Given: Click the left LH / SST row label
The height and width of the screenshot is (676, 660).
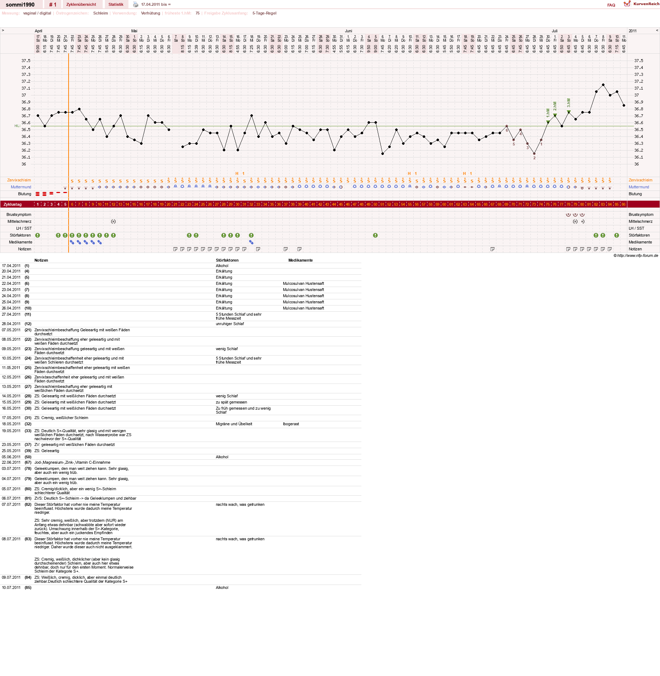Looking at the screenshot, I should coord(24,228).
